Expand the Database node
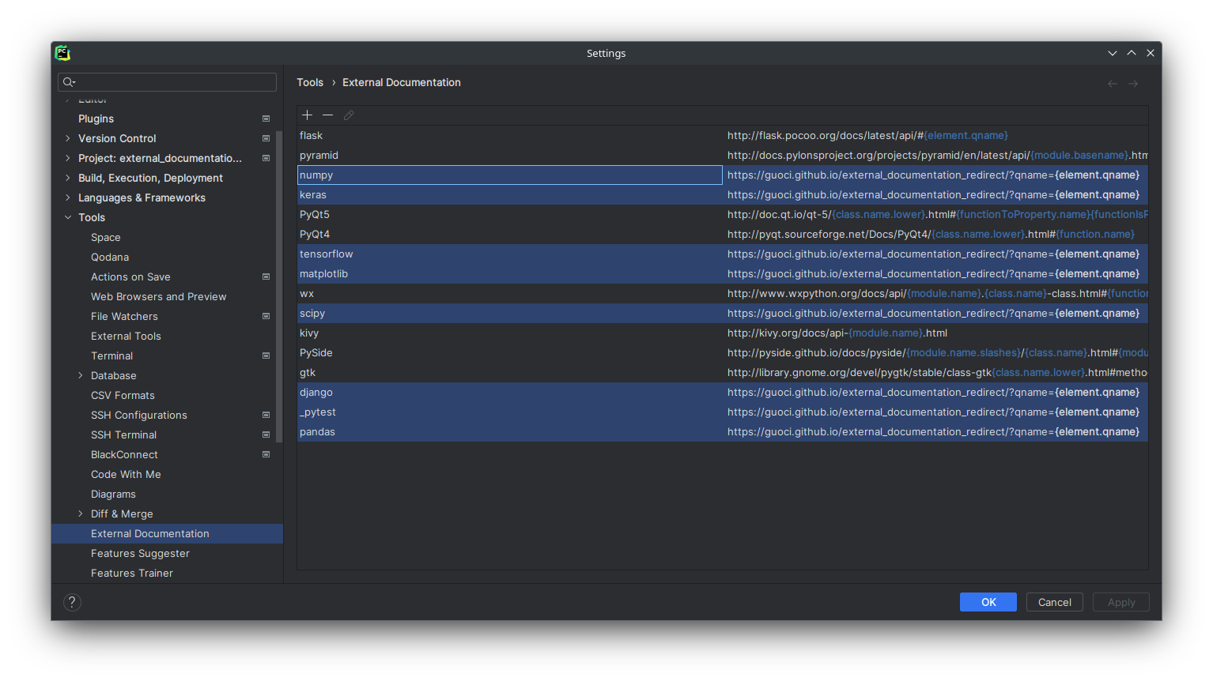This screenshot has width=1213, height=681. tap(81, 375)
